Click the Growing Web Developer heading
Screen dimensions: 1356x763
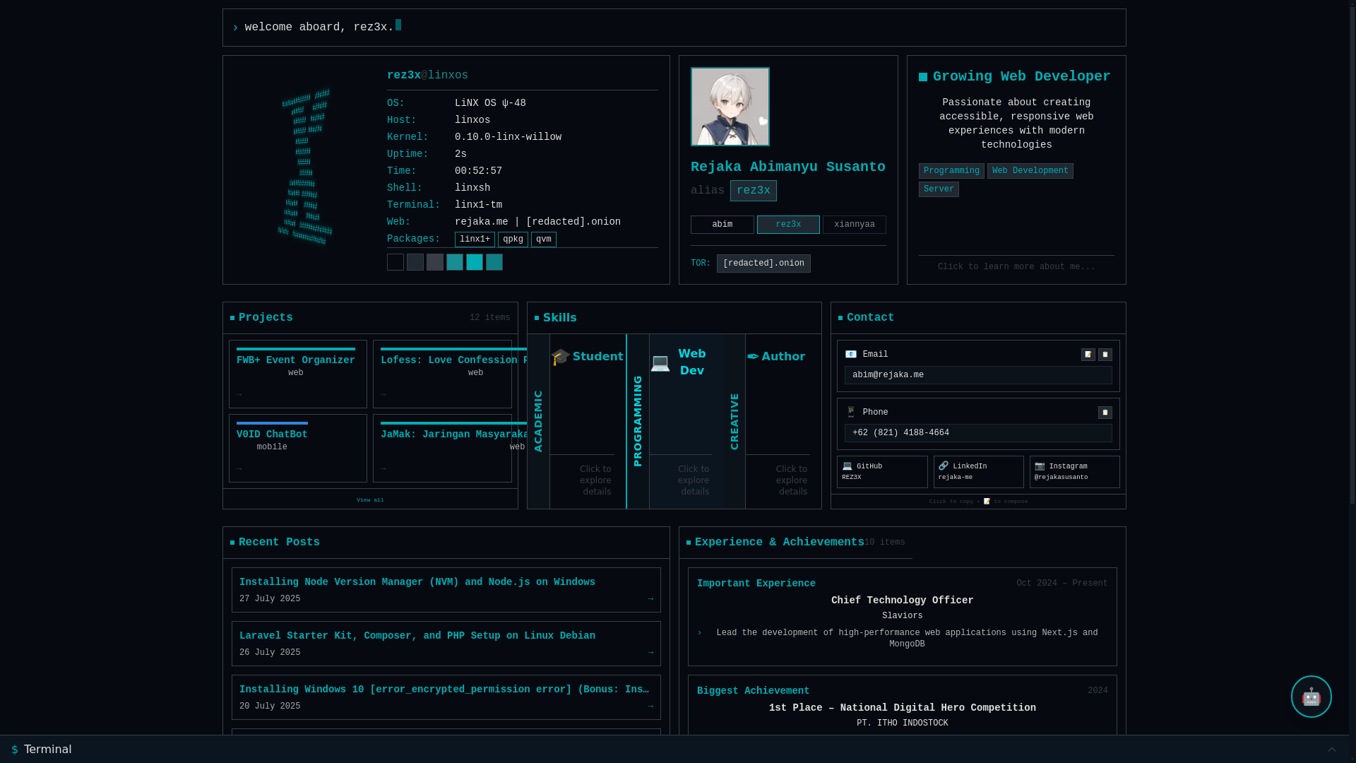tap(1021, 76)
